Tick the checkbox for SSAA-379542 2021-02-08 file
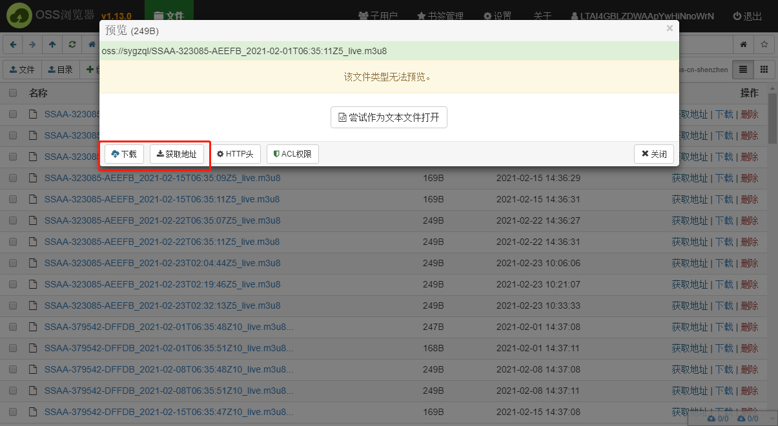This screenshot has height=426, width=778. coord(12,370)
